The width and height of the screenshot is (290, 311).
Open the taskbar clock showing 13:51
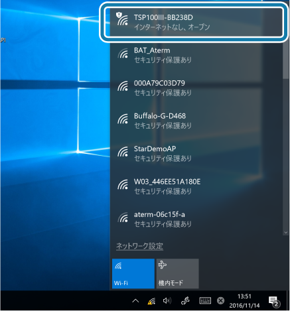244,301
